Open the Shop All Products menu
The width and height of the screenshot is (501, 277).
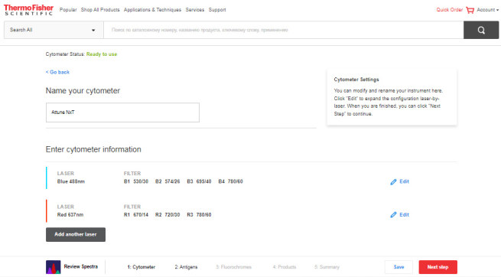tap(100, 10)
